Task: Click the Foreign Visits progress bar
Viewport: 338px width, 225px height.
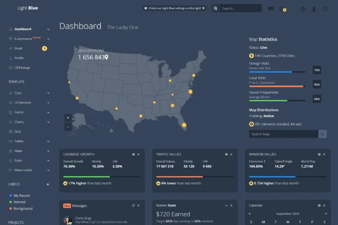Action: 277,72
